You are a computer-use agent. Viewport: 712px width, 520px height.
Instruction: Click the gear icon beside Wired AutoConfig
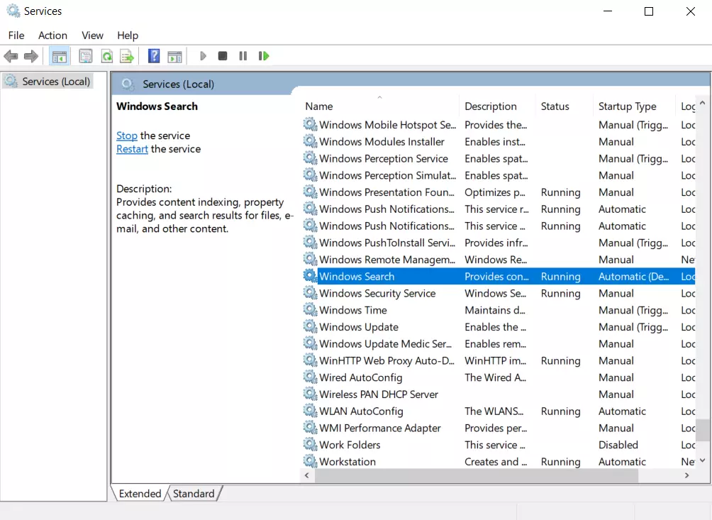310,377
